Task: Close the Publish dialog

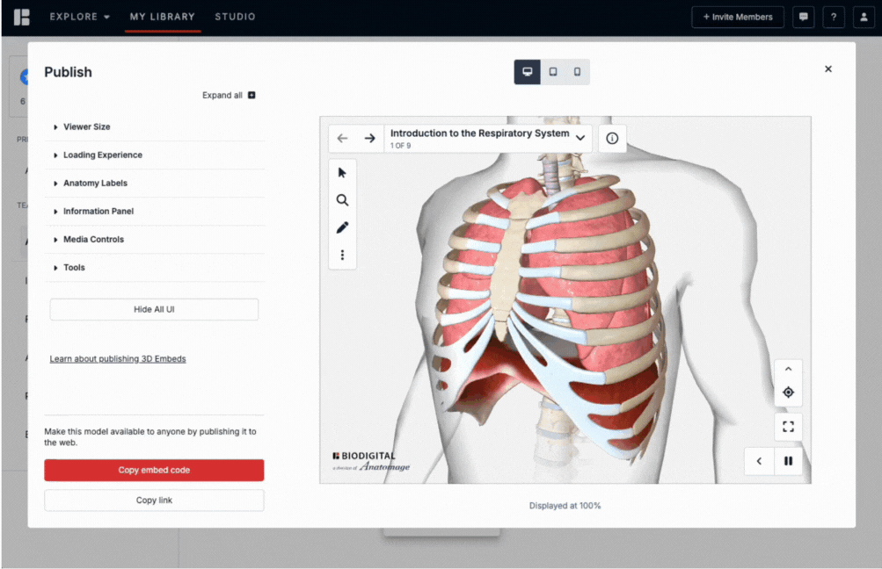Action: point(828,69)
